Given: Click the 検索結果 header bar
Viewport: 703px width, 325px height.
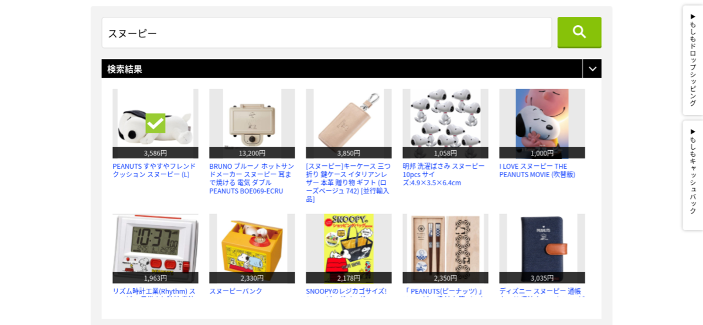Looking at the screenshot, I should coord(342,69).
